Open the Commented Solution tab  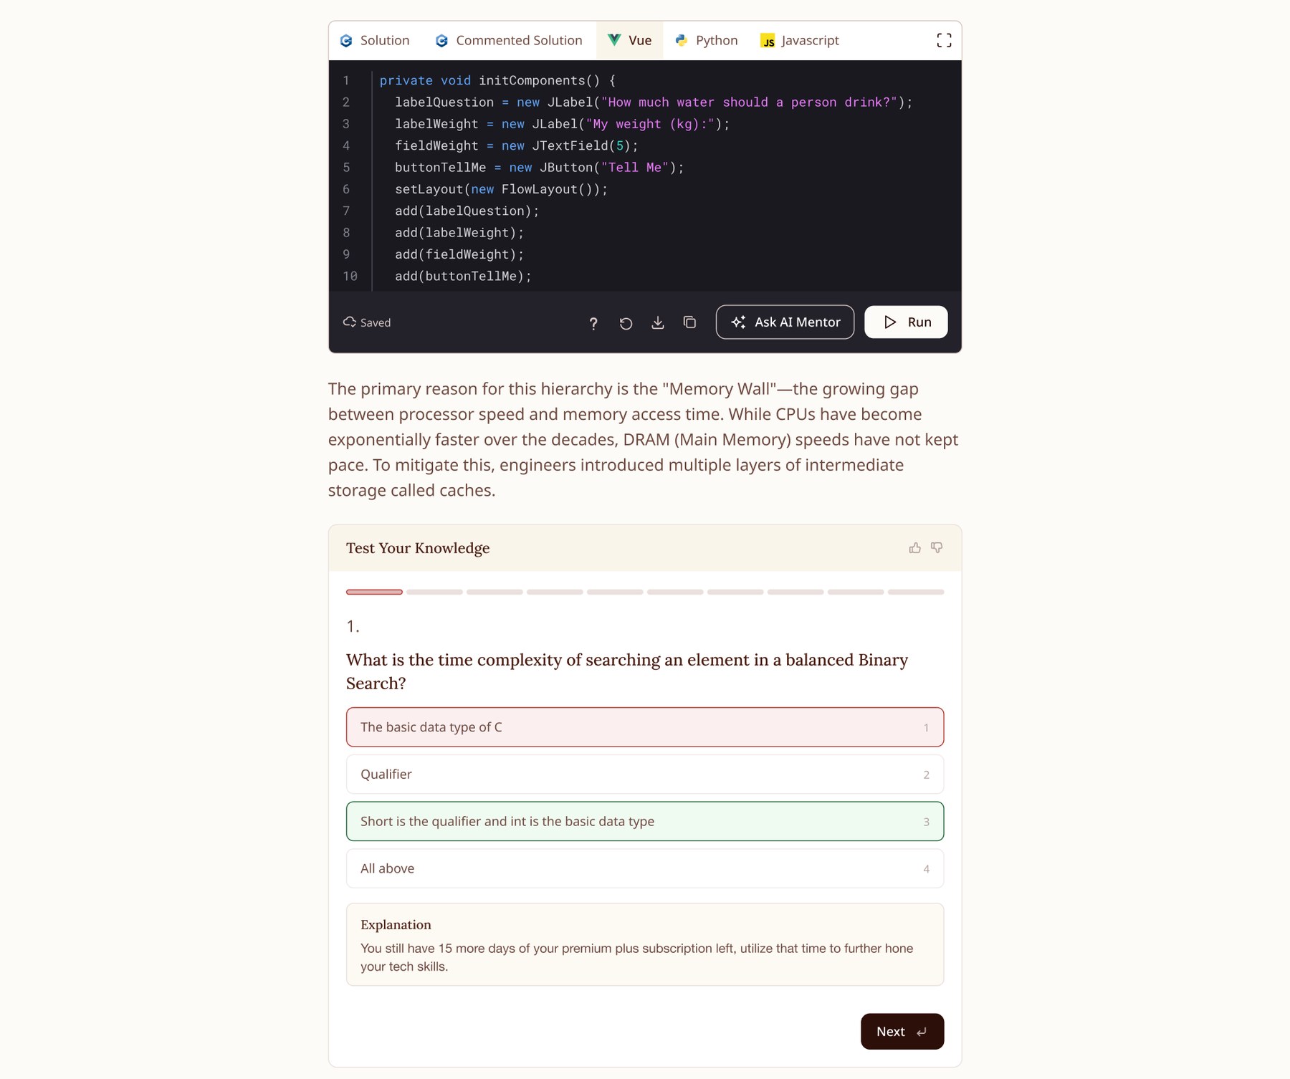coord(509,41)
